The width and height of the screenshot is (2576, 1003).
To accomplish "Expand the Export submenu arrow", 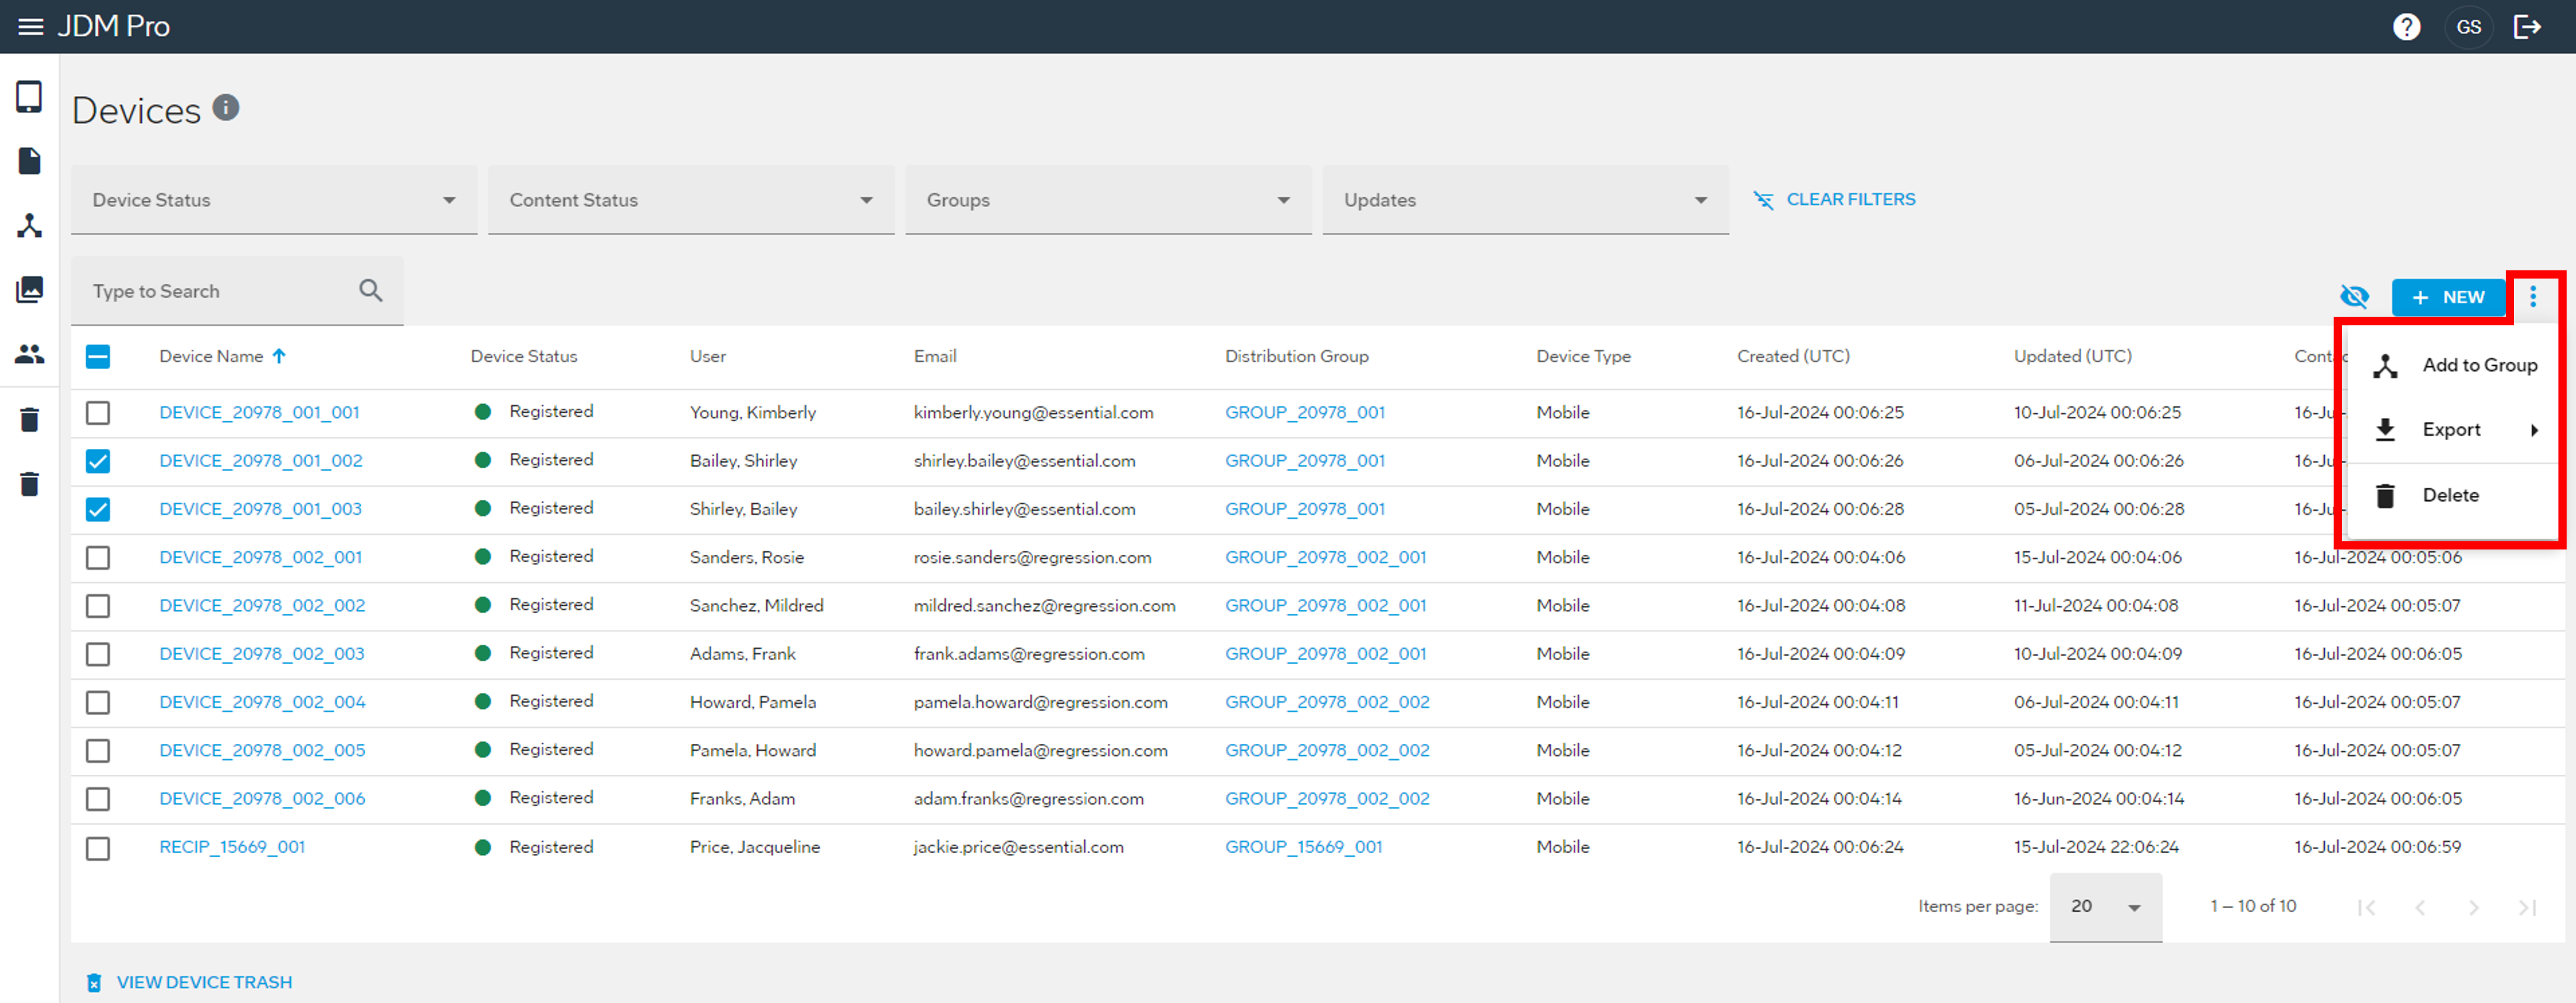I will click(x=2534, y=430).
